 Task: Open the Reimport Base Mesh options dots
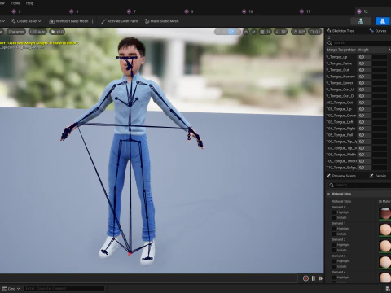(93, 21)
